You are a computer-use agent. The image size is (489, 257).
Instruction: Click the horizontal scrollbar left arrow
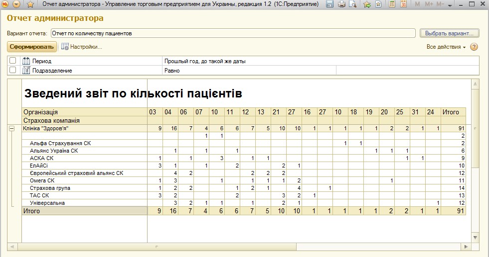point(12,247)
